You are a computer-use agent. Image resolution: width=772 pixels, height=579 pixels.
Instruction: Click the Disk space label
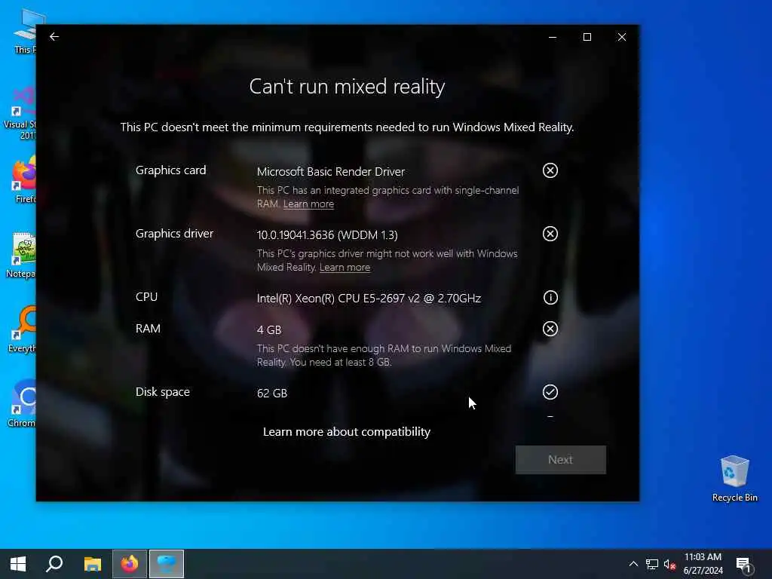click(x=163, y=392)
